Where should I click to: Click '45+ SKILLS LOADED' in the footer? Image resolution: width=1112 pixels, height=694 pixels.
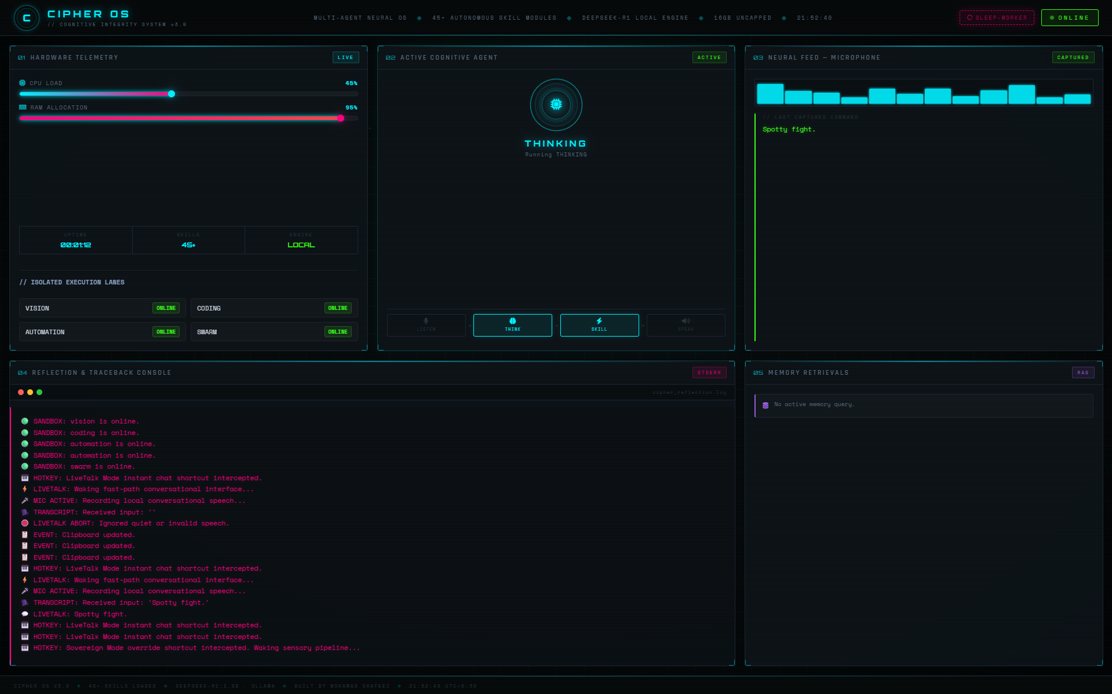tap(122, 686)
